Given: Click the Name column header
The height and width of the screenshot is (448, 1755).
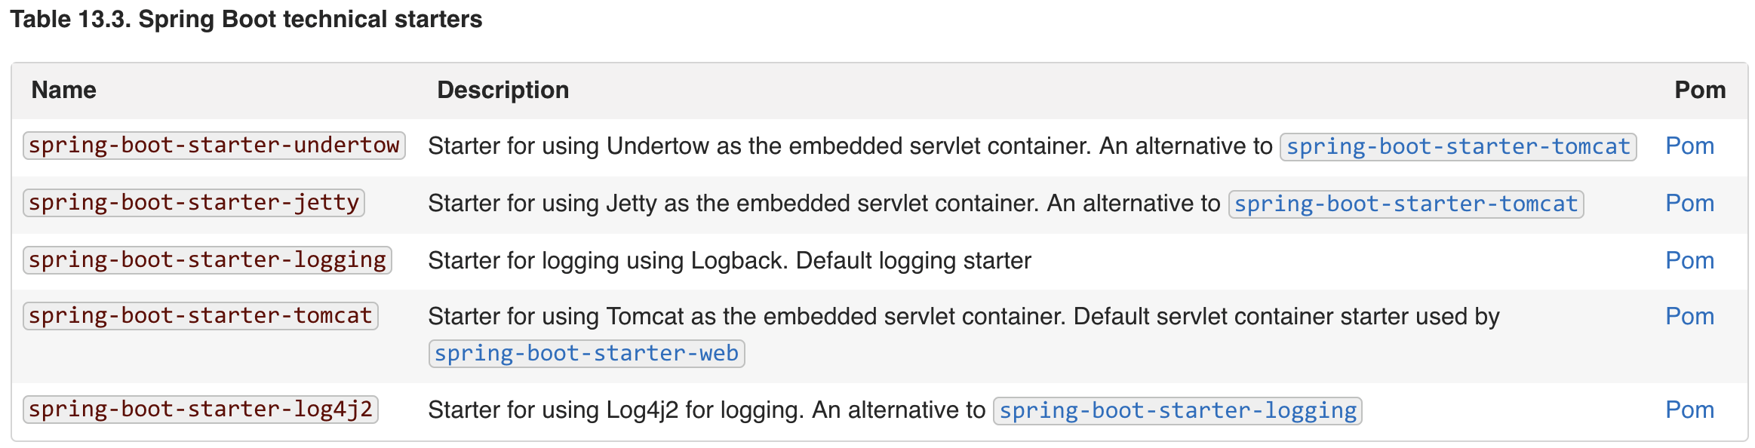Looking at the screenshot, I should (63, 90).
